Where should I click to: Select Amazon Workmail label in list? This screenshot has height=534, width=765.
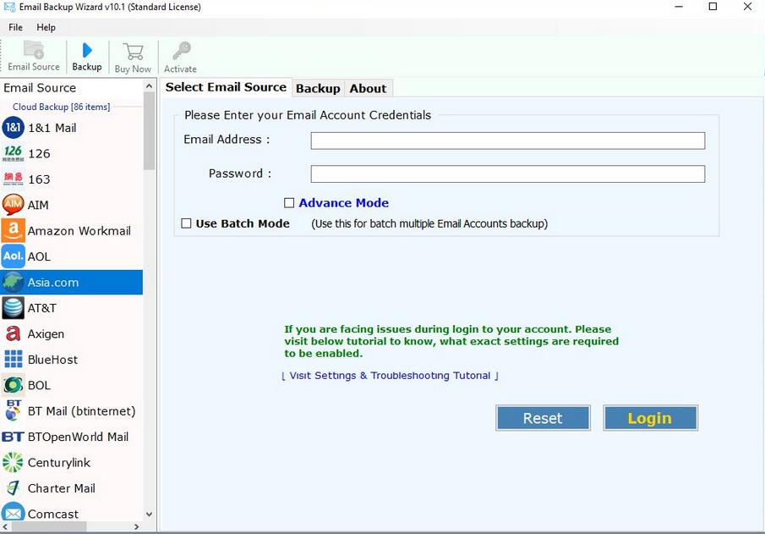pos(79,230)
